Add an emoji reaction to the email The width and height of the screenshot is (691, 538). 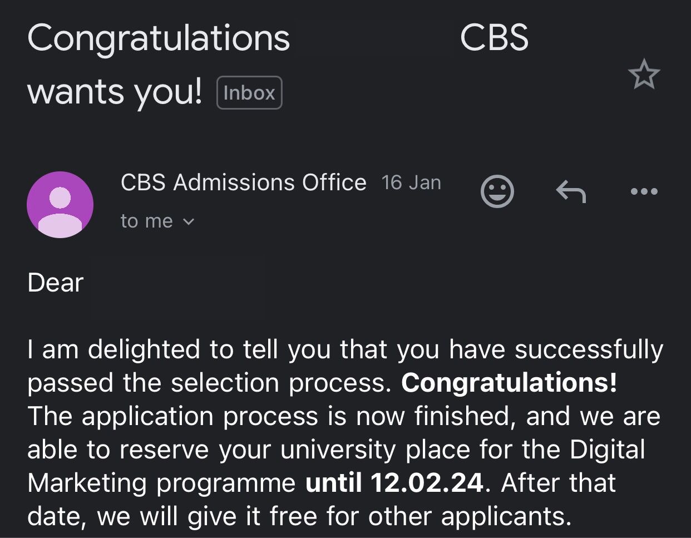[497, 191]
